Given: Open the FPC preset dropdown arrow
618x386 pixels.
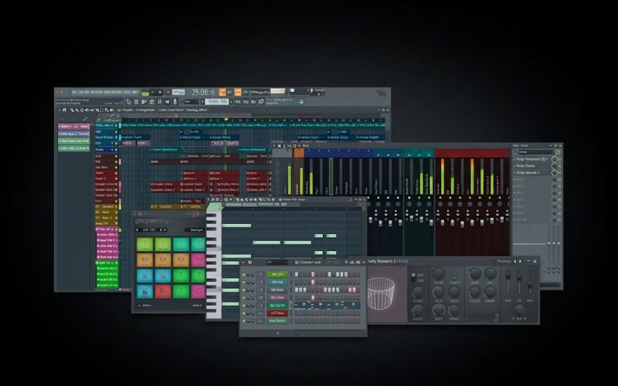Looking at the screenshot, I should 165,229.
